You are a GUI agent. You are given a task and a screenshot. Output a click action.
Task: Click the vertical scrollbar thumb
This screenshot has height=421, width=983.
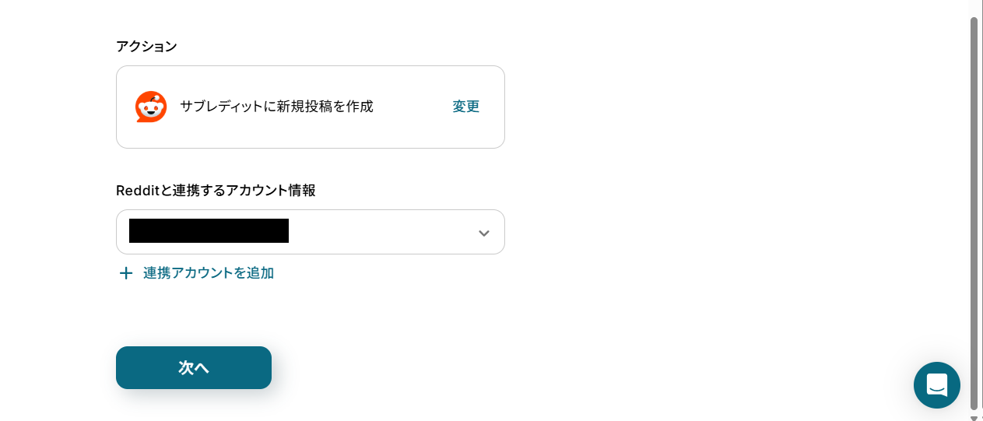(974, 210)
